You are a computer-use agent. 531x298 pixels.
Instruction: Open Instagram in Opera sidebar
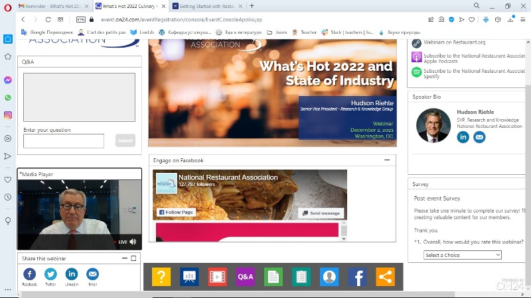(x=8, y=115)
